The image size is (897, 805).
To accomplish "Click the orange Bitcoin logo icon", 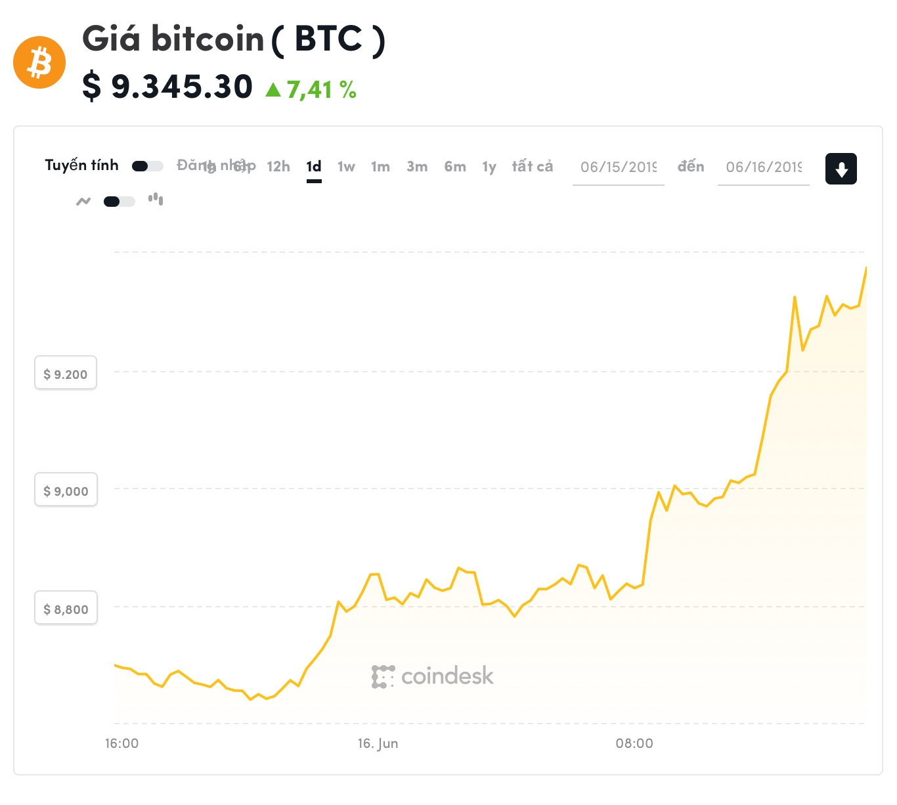I will click(x=39, y=62).
